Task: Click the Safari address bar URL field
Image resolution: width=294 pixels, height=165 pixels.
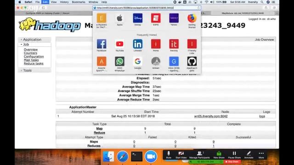Action: (x=147, y=8)
